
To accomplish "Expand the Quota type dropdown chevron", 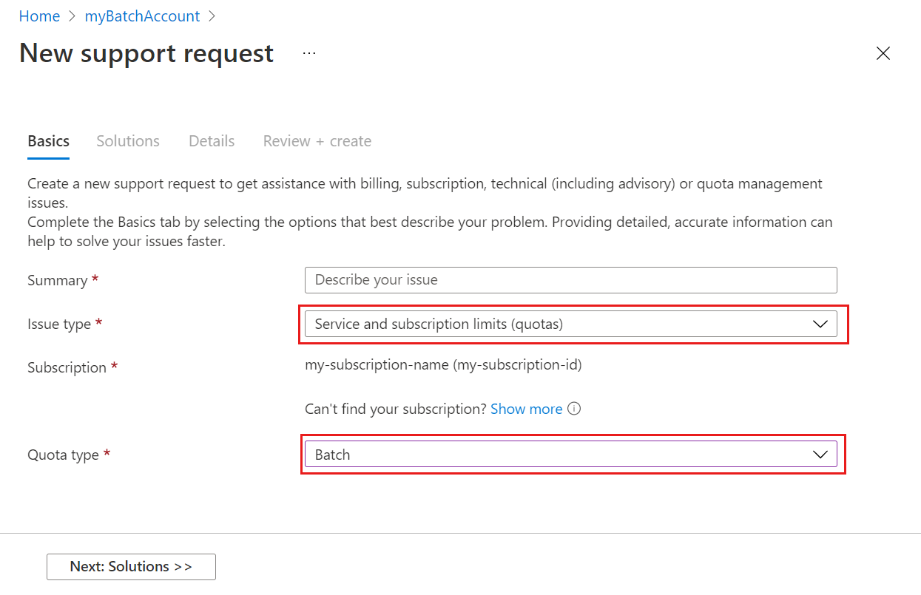I will [820, 455].
